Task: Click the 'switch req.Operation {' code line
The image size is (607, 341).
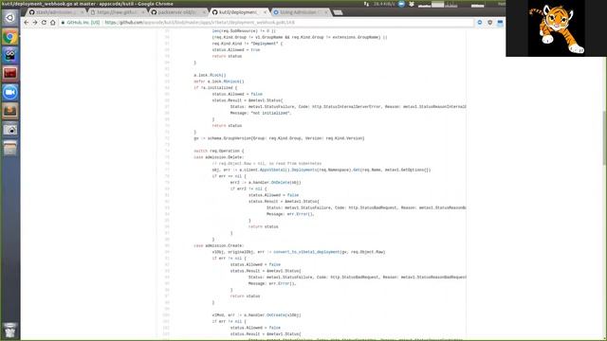Action: [219, 151]
